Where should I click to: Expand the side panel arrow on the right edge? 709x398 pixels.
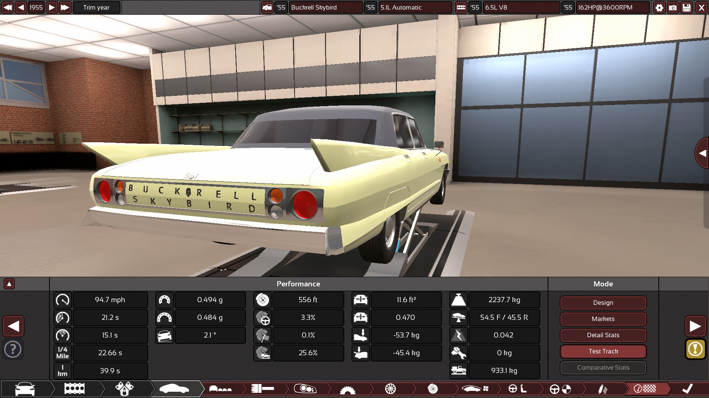pos(702,153)
